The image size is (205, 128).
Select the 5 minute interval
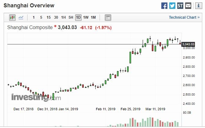pyautogui.click(x=41, y=17)
